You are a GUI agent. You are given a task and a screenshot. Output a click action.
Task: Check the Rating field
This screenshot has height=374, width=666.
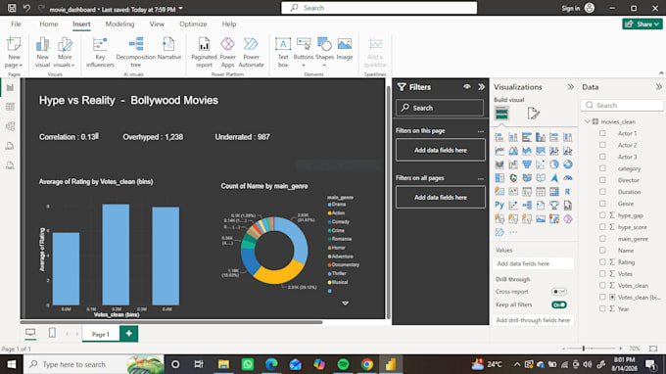[602, 262]
